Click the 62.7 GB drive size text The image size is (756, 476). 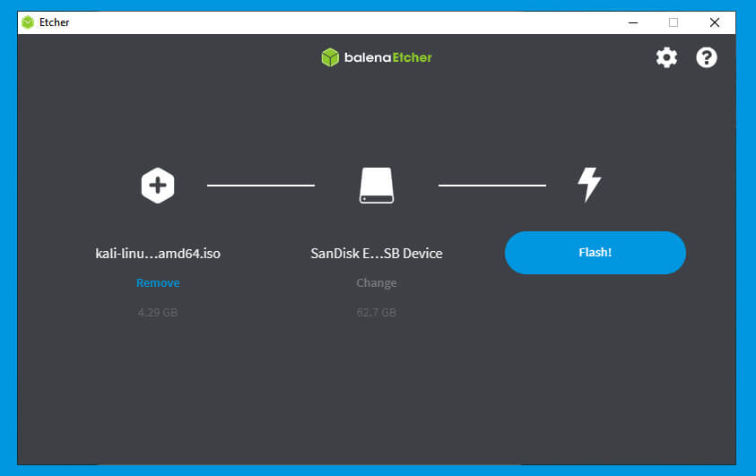pyautogui.click(x=377, y=313)
